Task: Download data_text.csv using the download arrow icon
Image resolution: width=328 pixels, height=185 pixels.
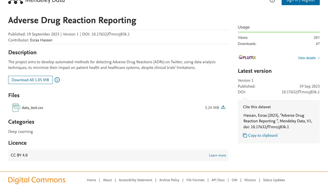Action: click(x=223, y=107)
